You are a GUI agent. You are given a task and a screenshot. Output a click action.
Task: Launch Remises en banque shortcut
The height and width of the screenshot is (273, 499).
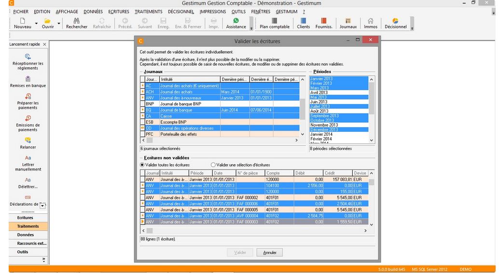(x=28, y=81)
